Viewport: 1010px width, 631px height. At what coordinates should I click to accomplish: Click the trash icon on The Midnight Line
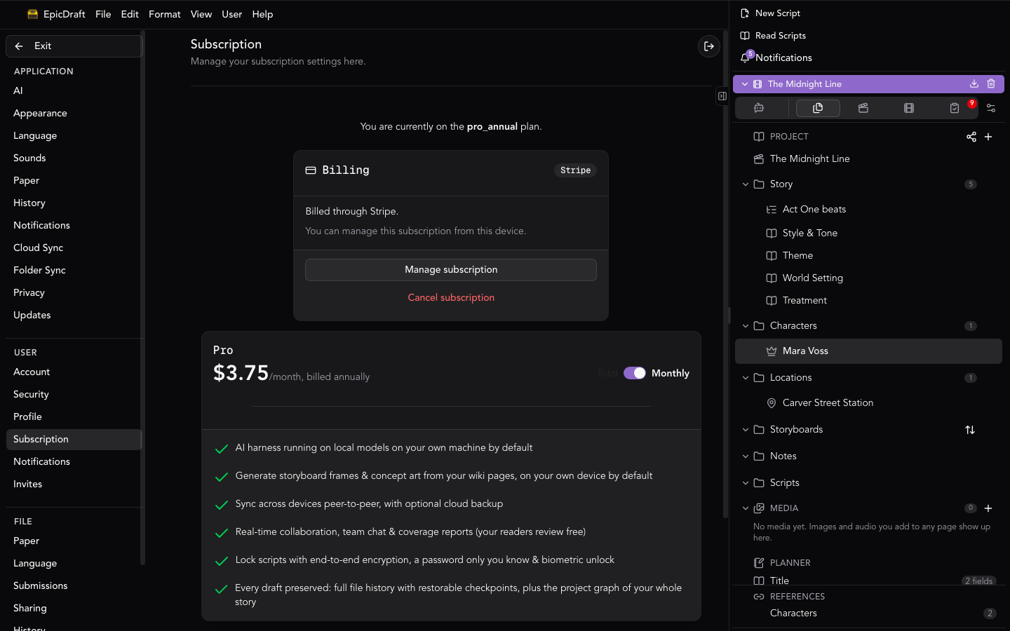[x=991, y=84]
